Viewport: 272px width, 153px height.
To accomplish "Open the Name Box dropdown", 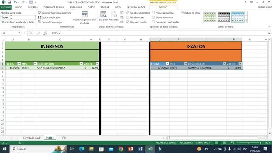I will coord(19,33).
